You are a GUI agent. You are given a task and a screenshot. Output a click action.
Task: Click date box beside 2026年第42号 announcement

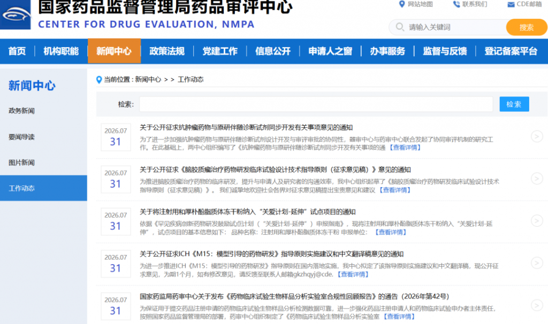116,306
